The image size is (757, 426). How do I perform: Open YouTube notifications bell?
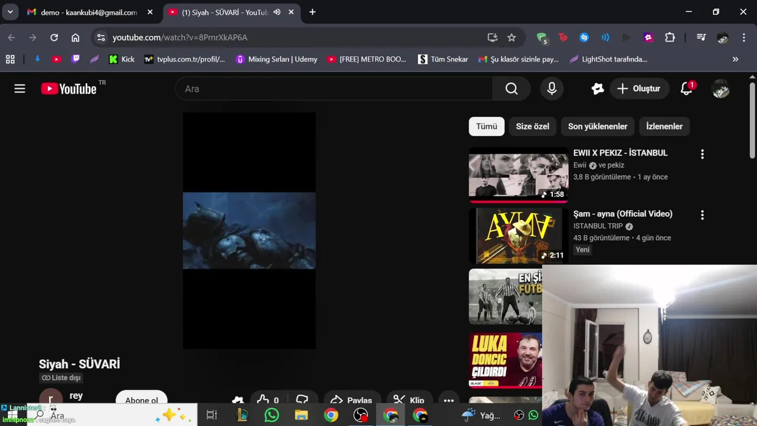point(687,89)
